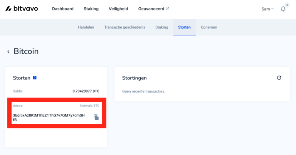The width and height of the screenshot is (296, 155).
Task: Click the Bitvavo logo
Action: [x=22, y=9]
